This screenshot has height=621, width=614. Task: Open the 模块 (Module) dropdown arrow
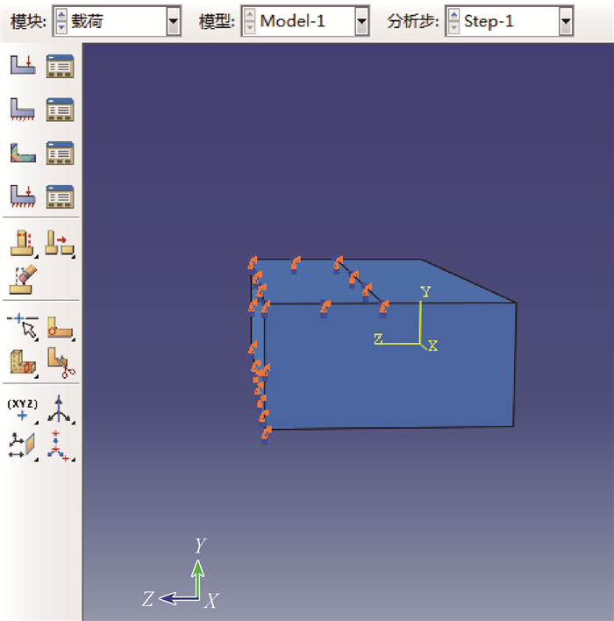click(x=173, y=21)
